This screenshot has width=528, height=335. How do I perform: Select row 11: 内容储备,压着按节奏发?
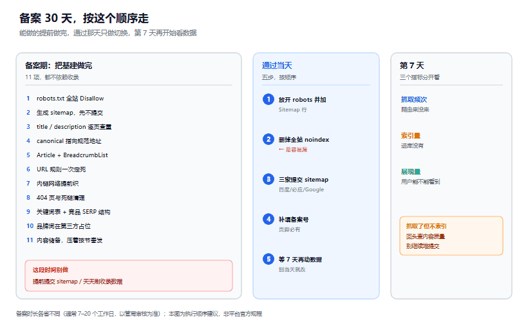(x=64, y=240)
